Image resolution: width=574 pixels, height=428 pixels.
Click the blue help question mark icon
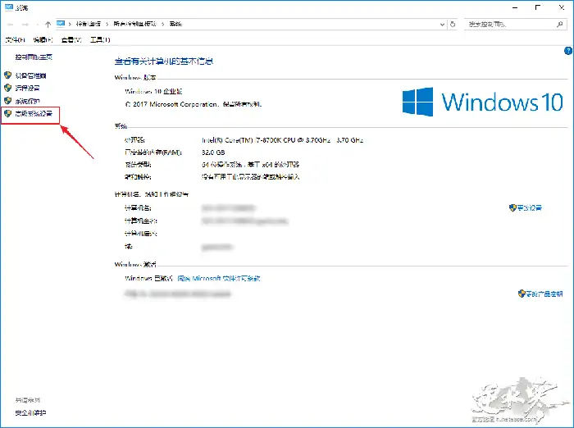(x=568, y=51)
